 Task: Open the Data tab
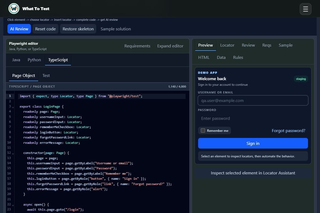(221, 58)
